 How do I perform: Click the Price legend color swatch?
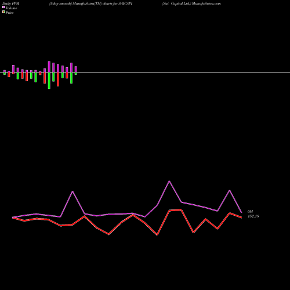(3, 12)
